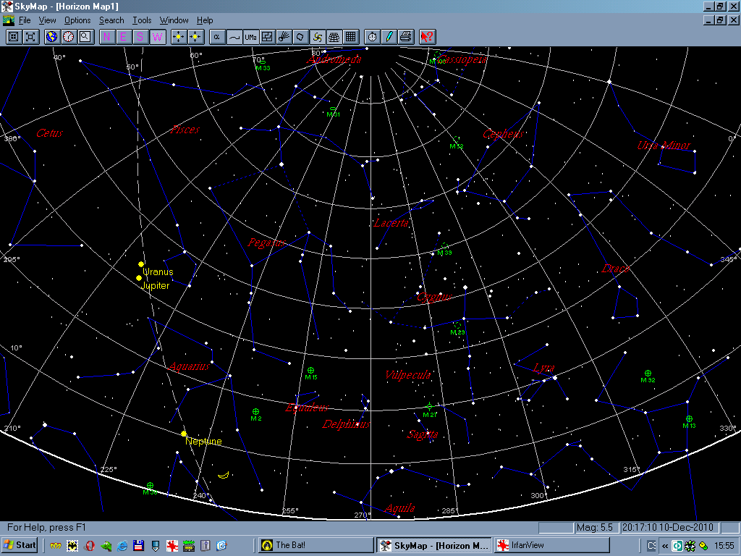Expand hidden system tray icons chevron
This screenshot has width=741, height=556.
665,546
